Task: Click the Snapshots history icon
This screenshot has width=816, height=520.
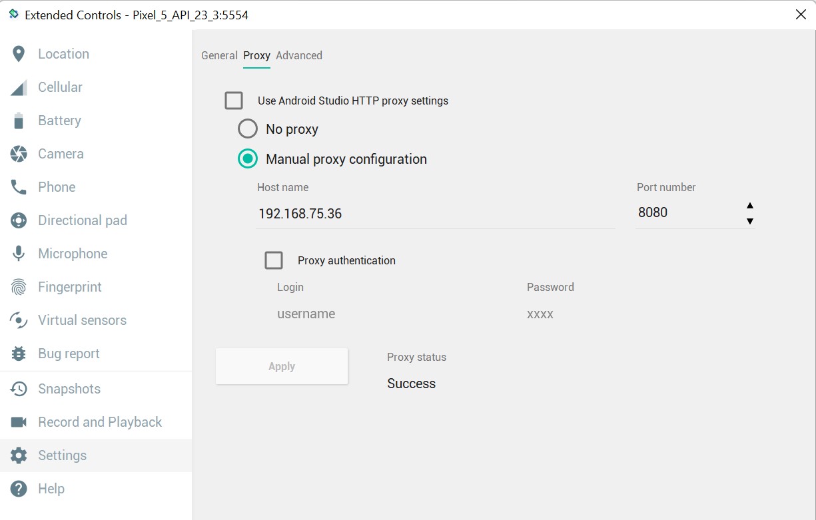Action: click(x=19, y=389)
